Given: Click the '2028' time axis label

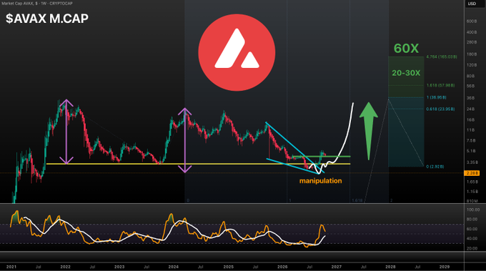Looking at the screenshot, I should point(390,267).
